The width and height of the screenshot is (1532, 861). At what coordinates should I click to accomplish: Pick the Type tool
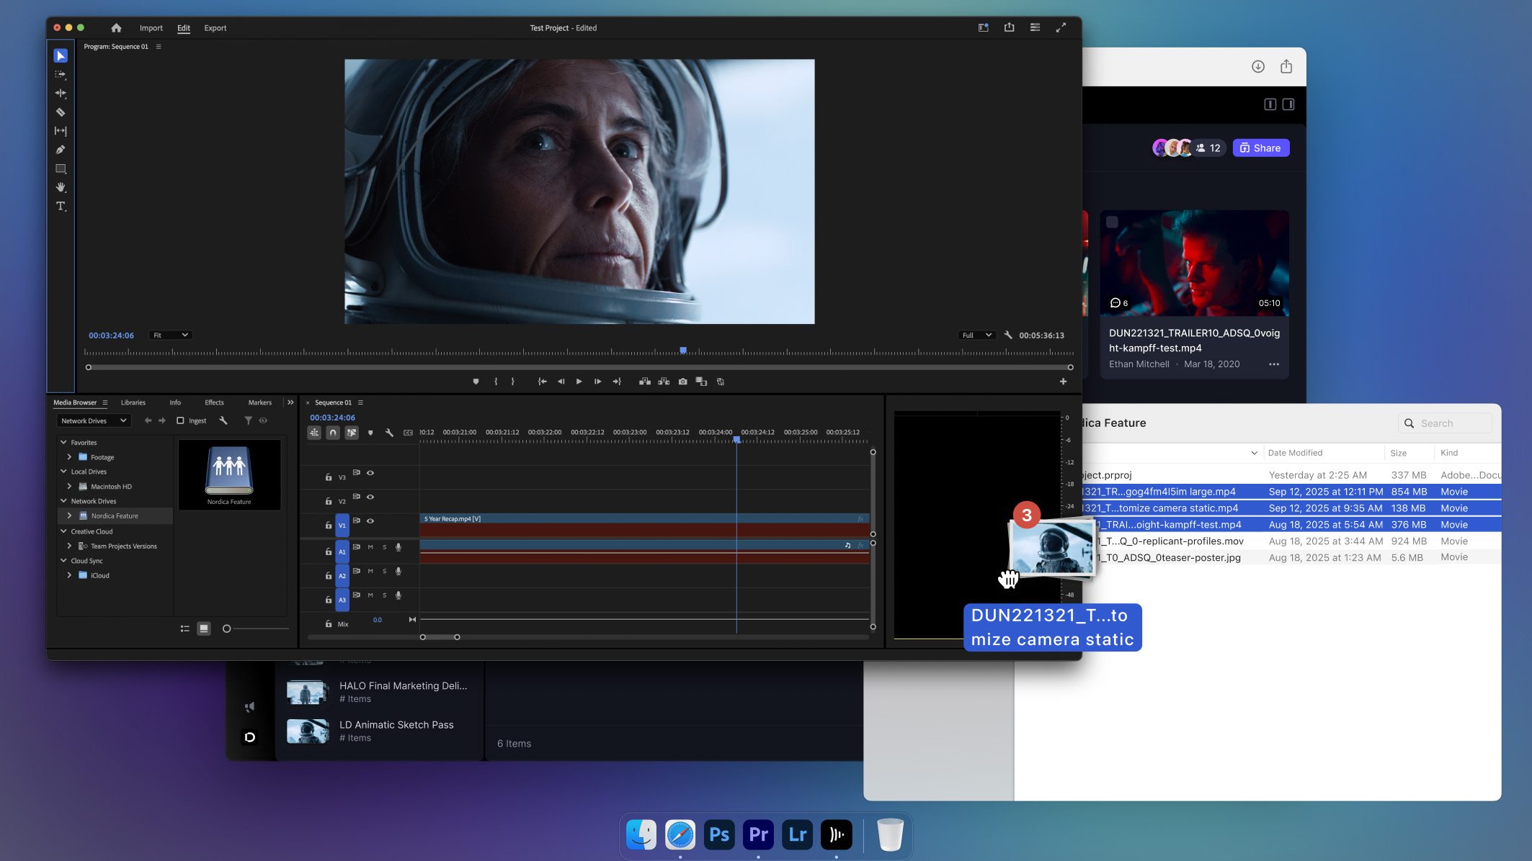(x=61, y=207)
